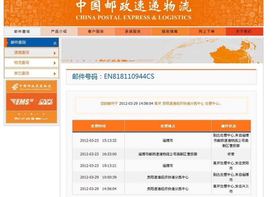Screen dimensions: 275x197
Task: Open the 产品介绍 navigation tab
Action: 59,31
